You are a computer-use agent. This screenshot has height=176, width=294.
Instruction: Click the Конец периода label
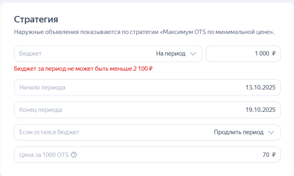pos(40,110)
